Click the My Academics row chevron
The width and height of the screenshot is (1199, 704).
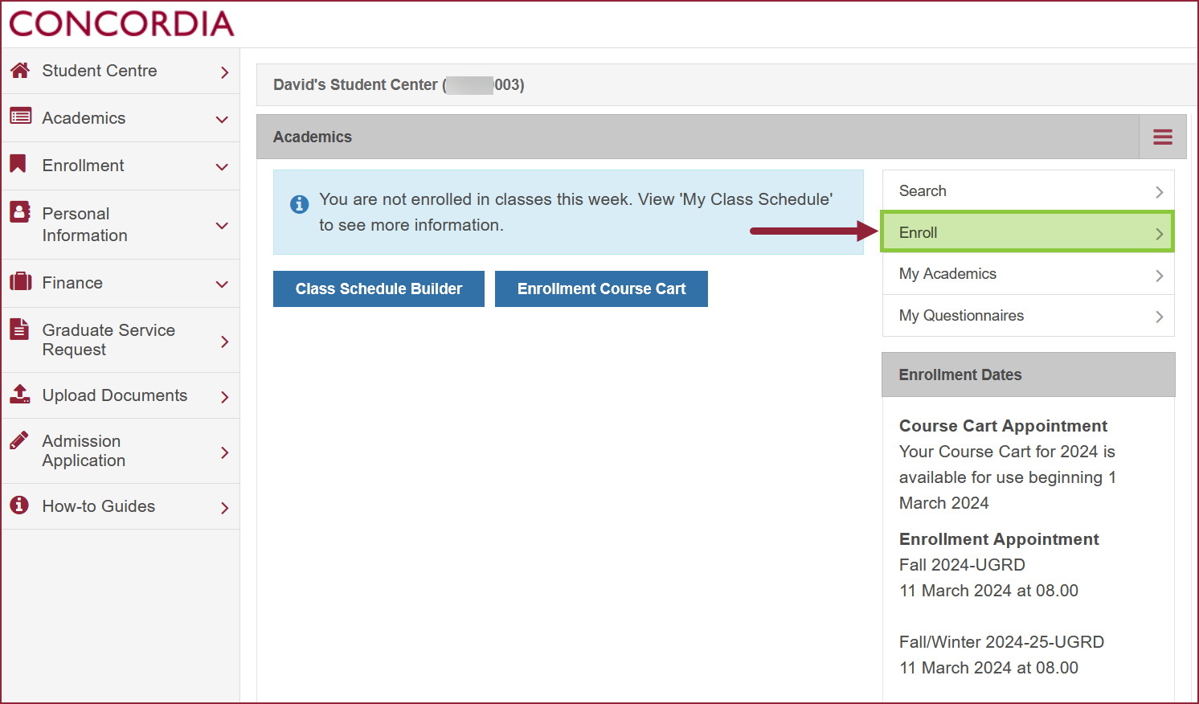pyautogui.click(x=1159, y=276)
